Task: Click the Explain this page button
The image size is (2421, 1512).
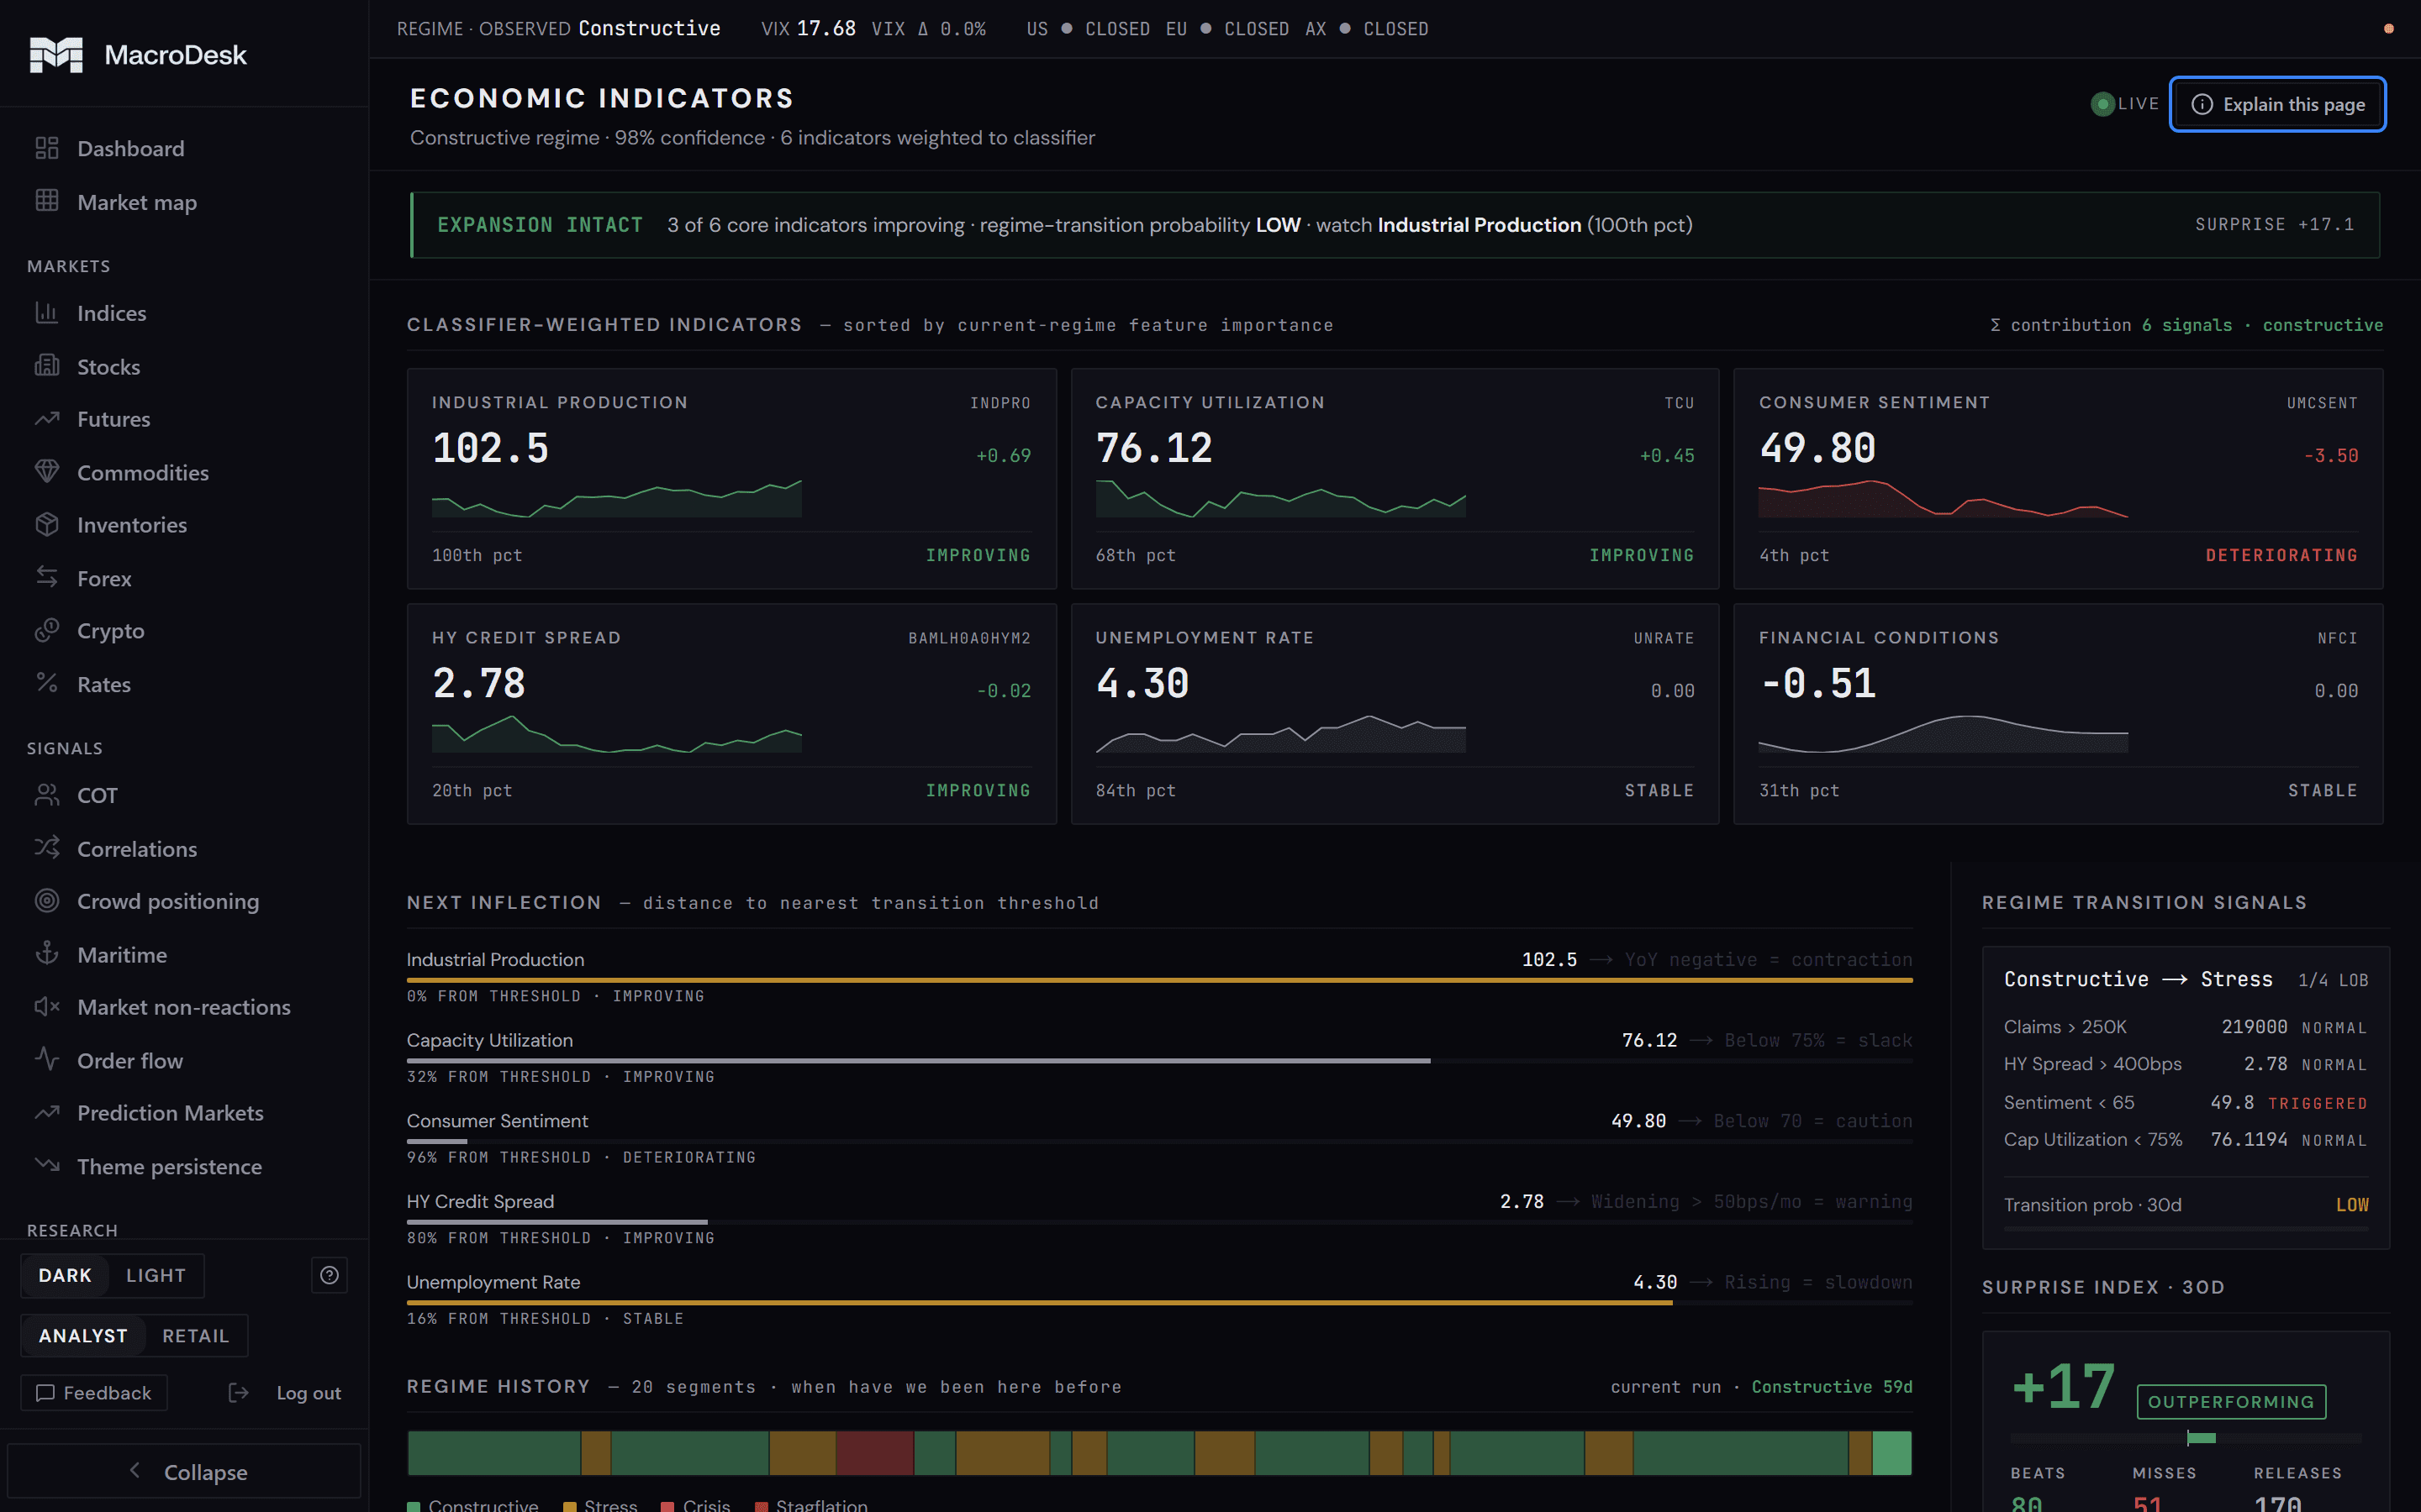Action: 2277,104
